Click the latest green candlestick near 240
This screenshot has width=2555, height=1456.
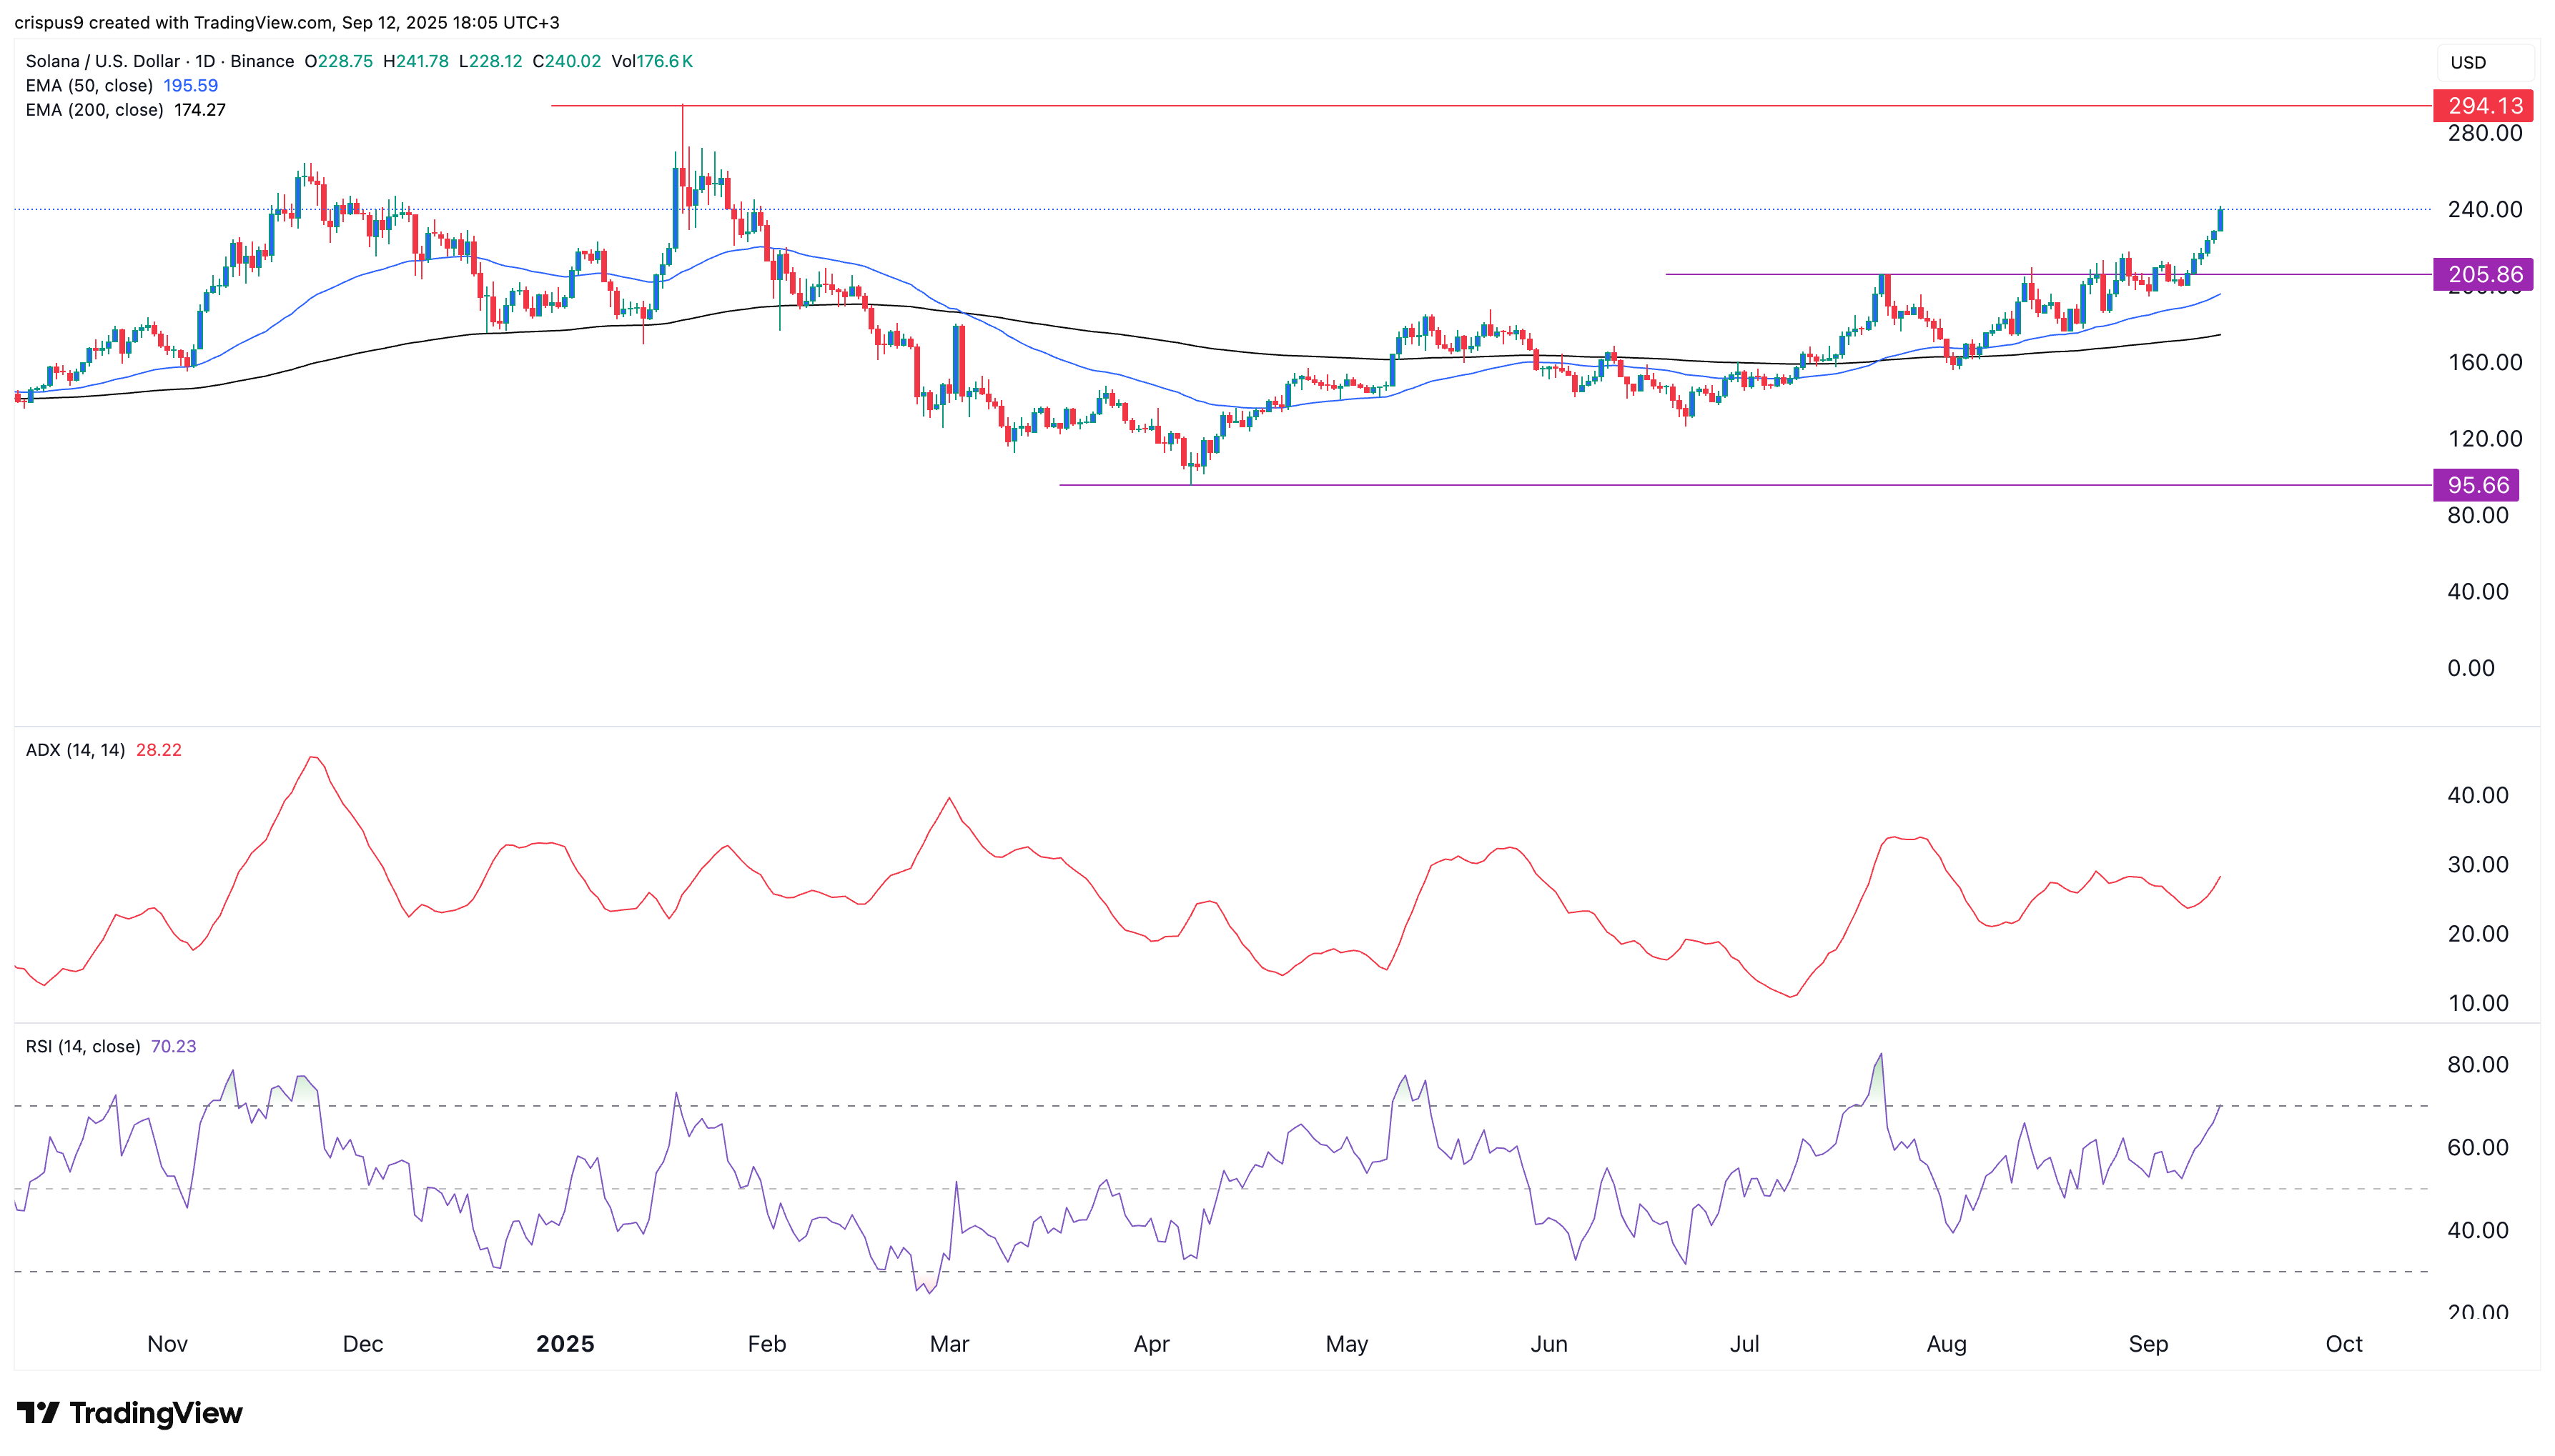pyautogui.click(x=2221, y=219)
